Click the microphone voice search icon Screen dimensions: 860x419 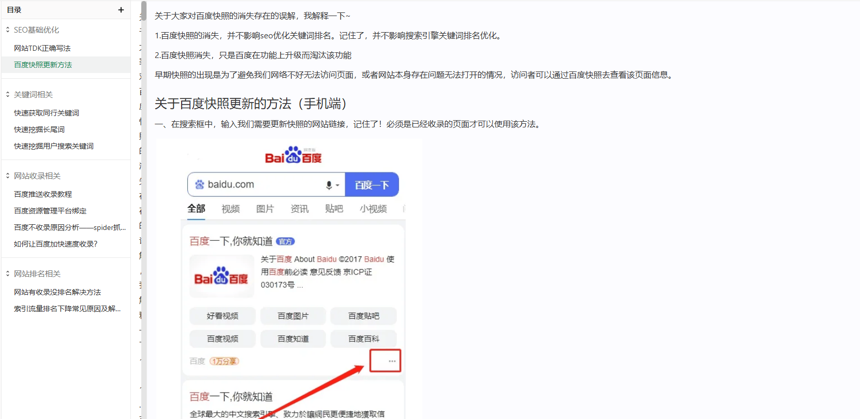click(329, 185)
